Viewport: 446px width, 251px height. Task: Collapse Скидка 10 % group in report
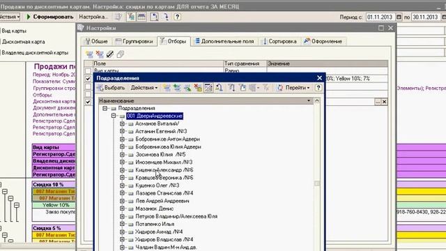click(0, 184)
